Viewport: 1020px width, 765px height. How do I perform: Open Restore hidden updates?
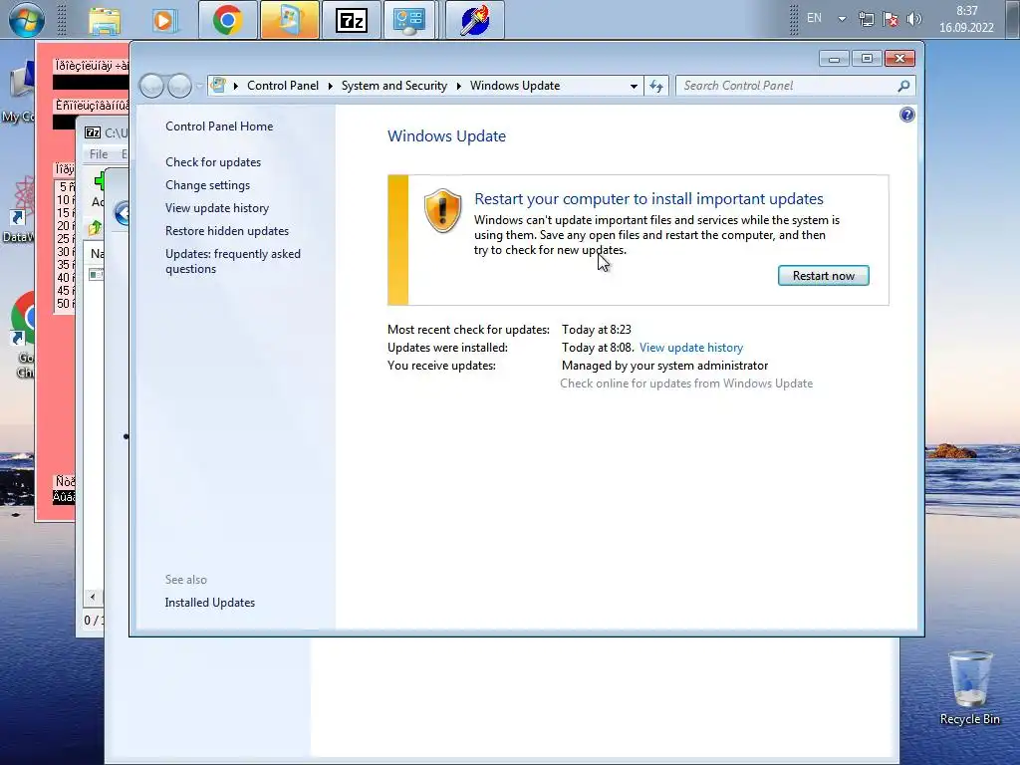click(226, 231)
